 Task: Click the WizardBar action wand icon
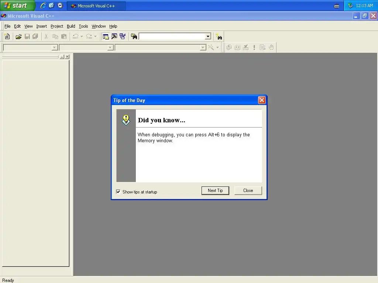pos(211,48)
